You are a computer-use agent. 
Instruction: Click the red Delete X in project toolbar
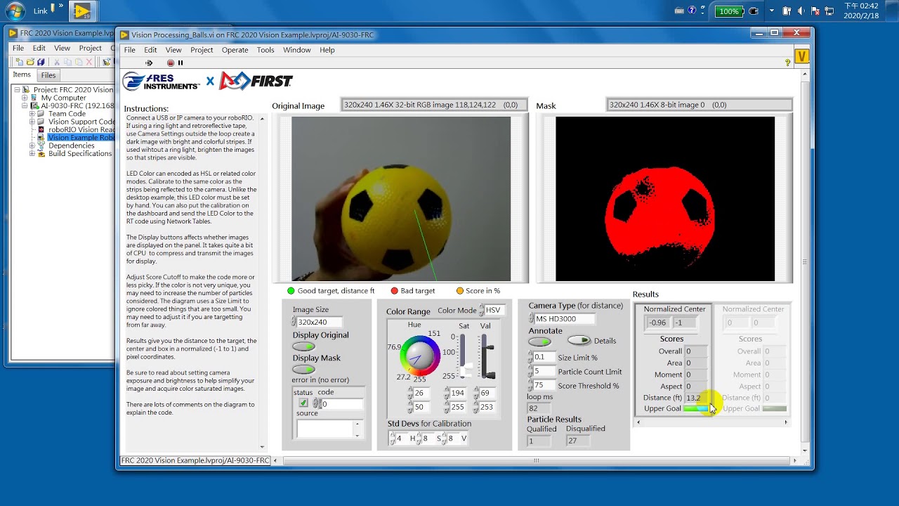click(88, 62)
